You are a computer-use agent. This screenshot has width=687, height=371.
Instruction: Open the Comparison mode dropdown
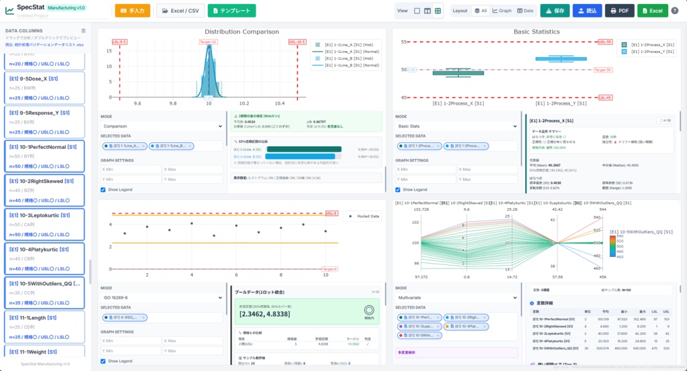click(162, 126)
